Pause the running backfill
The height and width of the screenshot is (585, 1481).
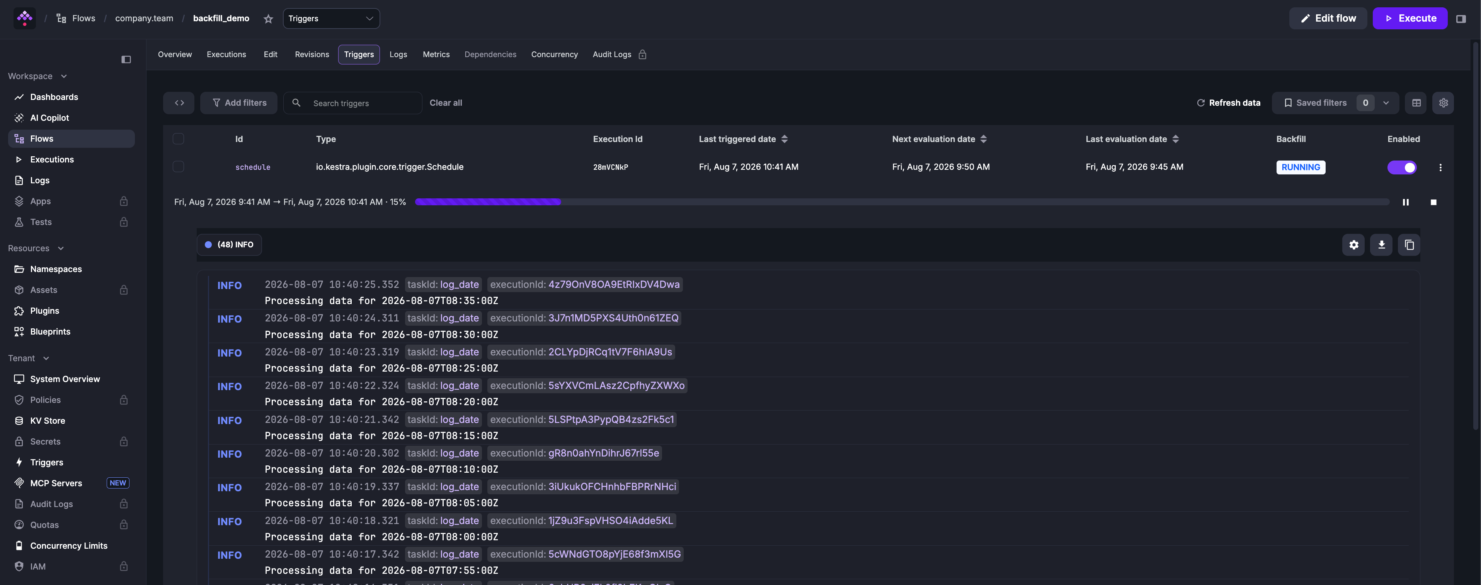click(x=1406, y=202)
